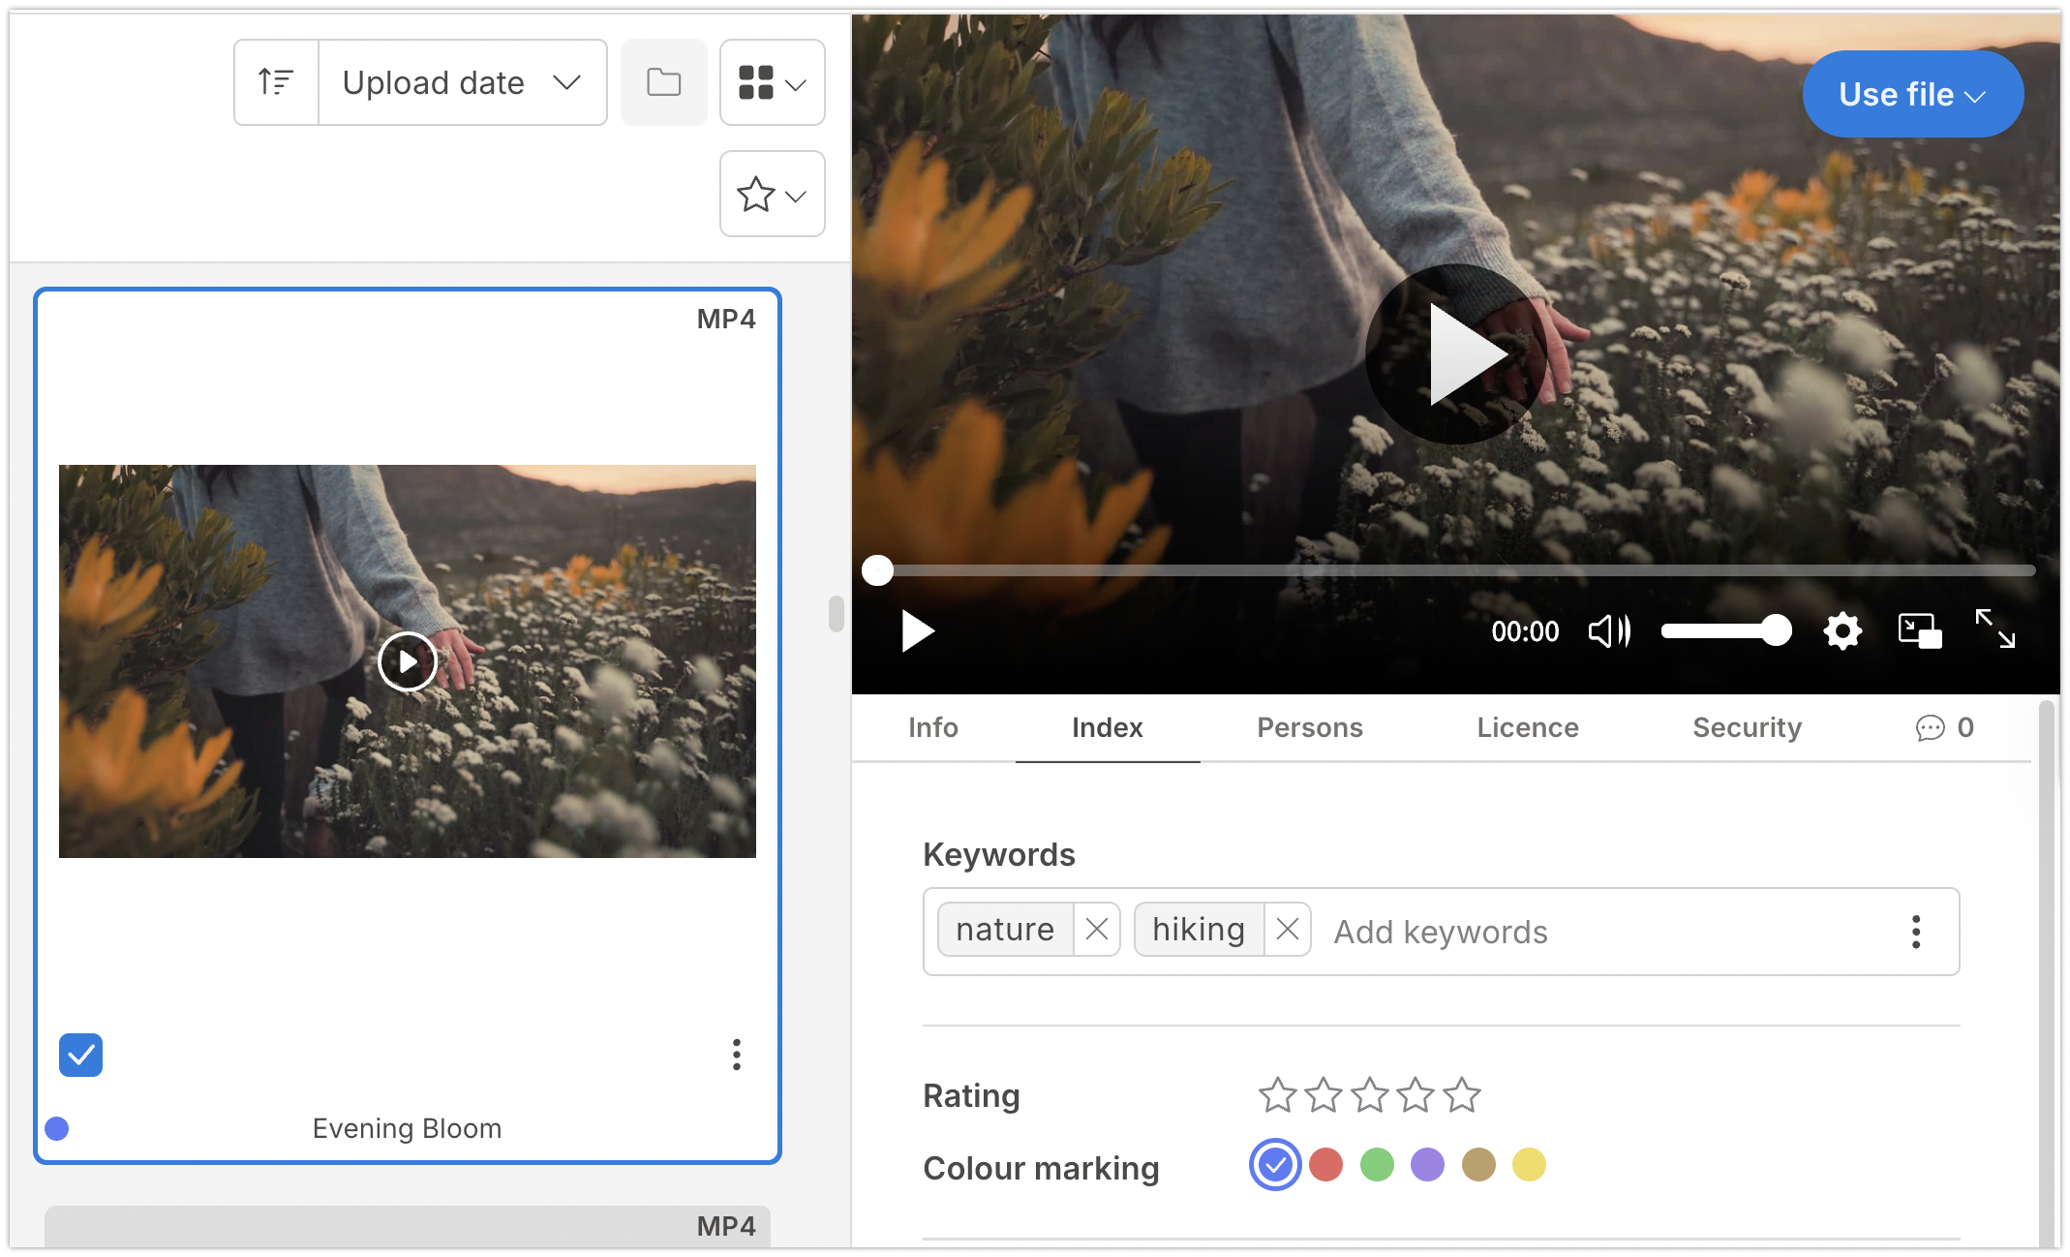The image size is (2070, 1257).
Task: Set rating to five stars
Action: pyautogui.click(x=1461, y=1095)
